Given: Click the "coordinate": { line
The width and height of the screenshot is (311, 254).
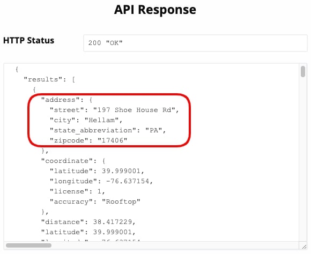Looking at the screenshot, I should coord(73,161).
